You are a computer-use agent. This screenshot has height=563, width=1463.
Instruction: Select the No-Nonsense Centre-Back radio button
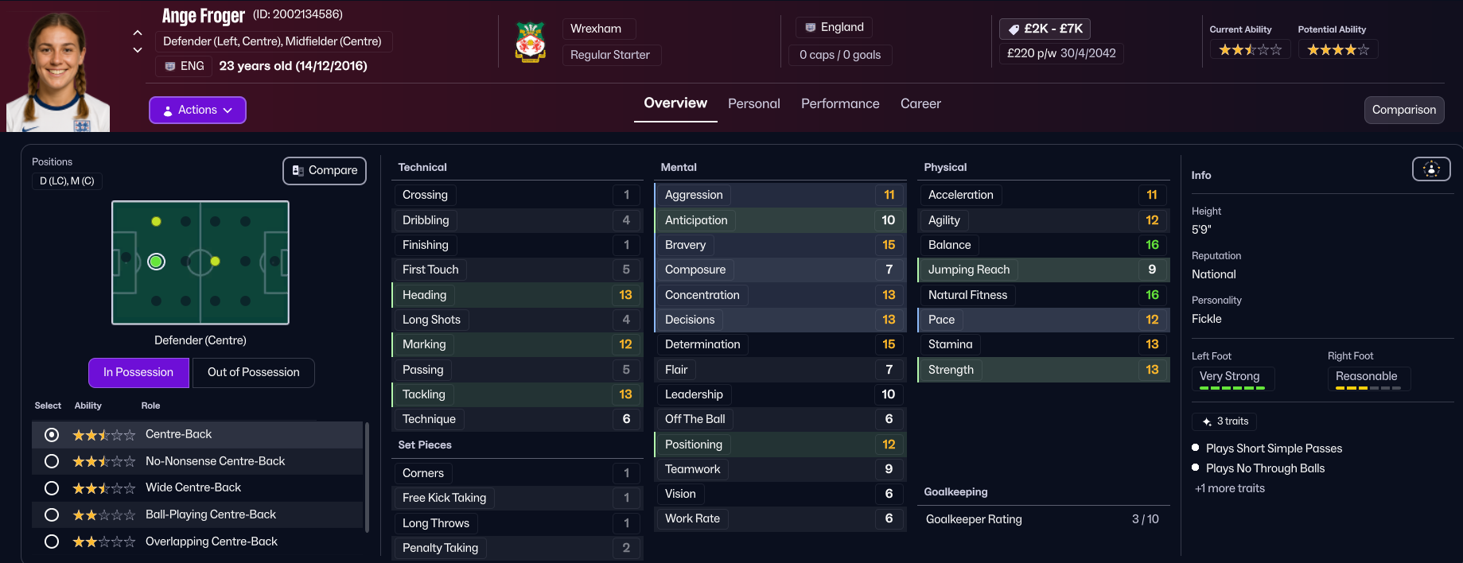[52, 461]
